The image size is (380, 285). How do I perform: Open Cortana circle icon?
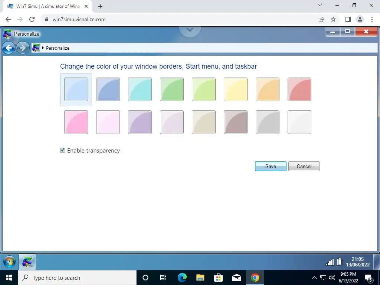tap(145, 278)
